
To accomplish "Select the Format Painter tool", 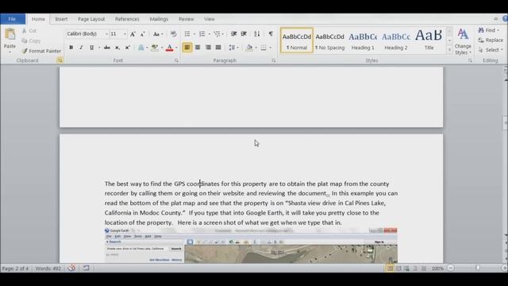I will pos(41,51).
